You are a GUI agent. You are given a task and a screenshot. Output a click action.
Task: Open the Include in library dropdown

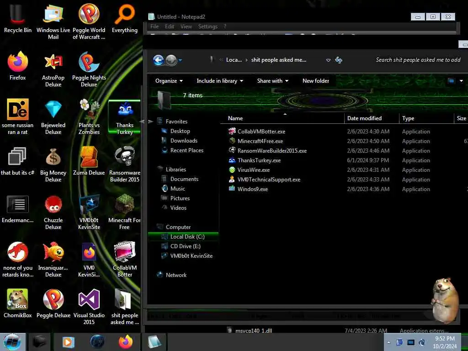coord(220,81)
